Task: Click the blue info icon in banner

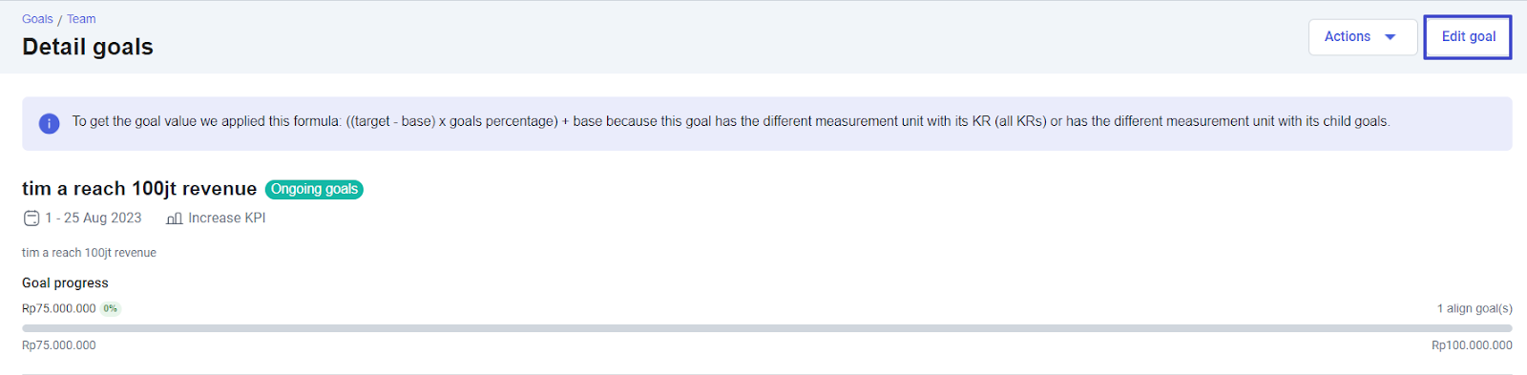Action: pos(49,123)
